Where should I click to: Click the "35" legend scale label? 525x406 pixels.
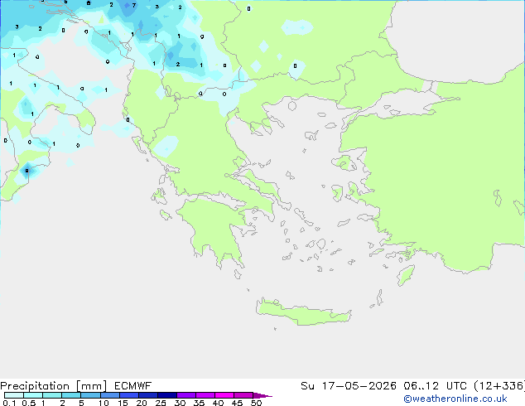(x=199, y=403)
